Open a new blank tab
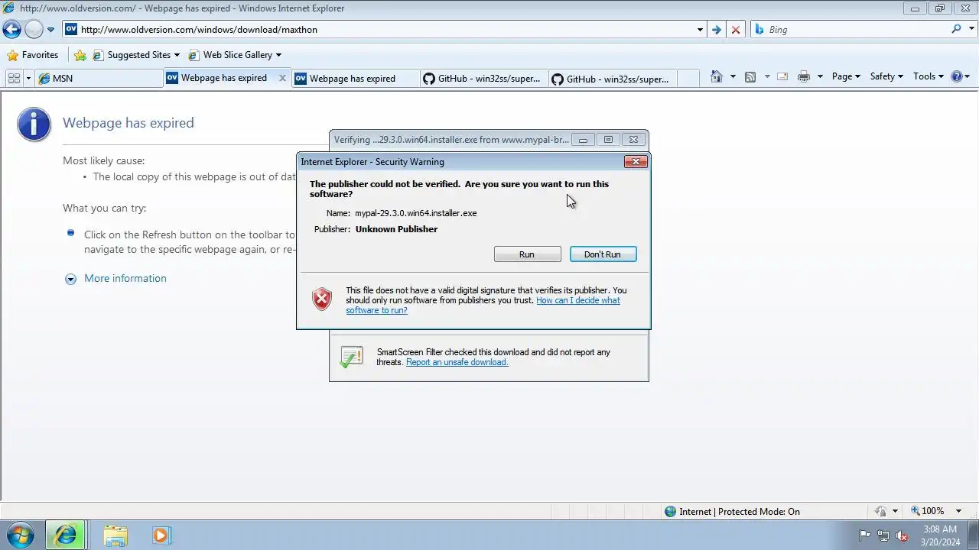Screen dimensions: 979x550 pyautogui.click(x=688, y=78)
